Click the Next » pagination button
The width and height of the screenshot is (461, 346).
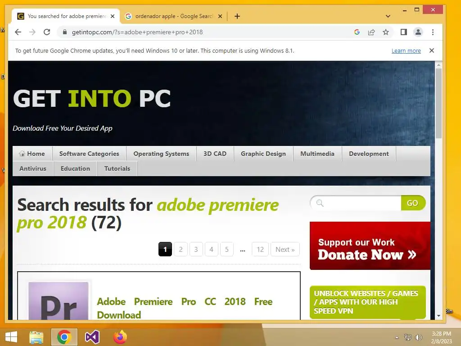click(285, 249)
